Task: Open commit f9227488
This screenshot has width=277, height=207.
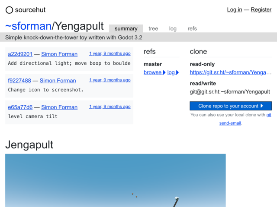Action: 19,81
